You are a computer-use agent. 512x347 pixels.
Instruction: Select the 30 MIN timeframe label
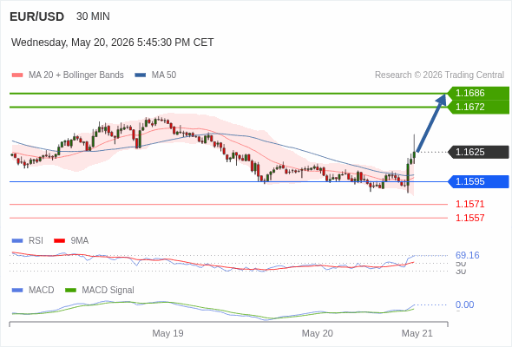[x=93, y=16]
